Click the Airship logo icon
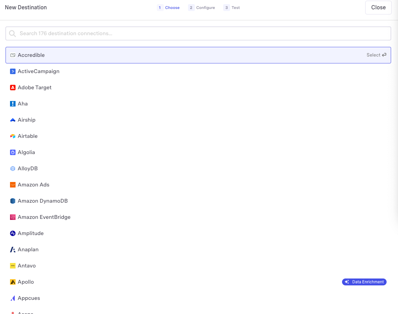The width and height of the screenshot is (398, 314). 13,120
